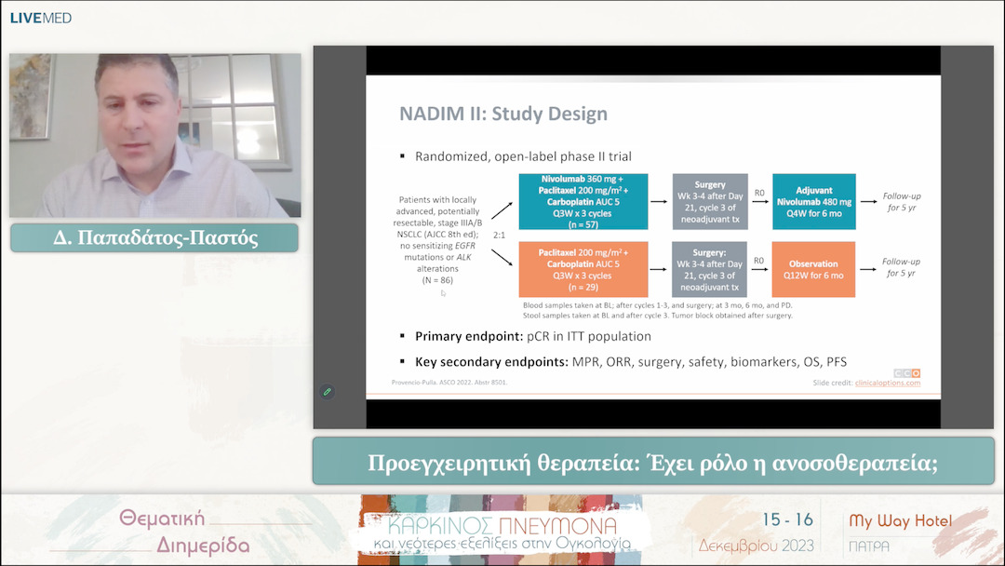
Task: Click the lower gray Surgery box
Action: 709,269
